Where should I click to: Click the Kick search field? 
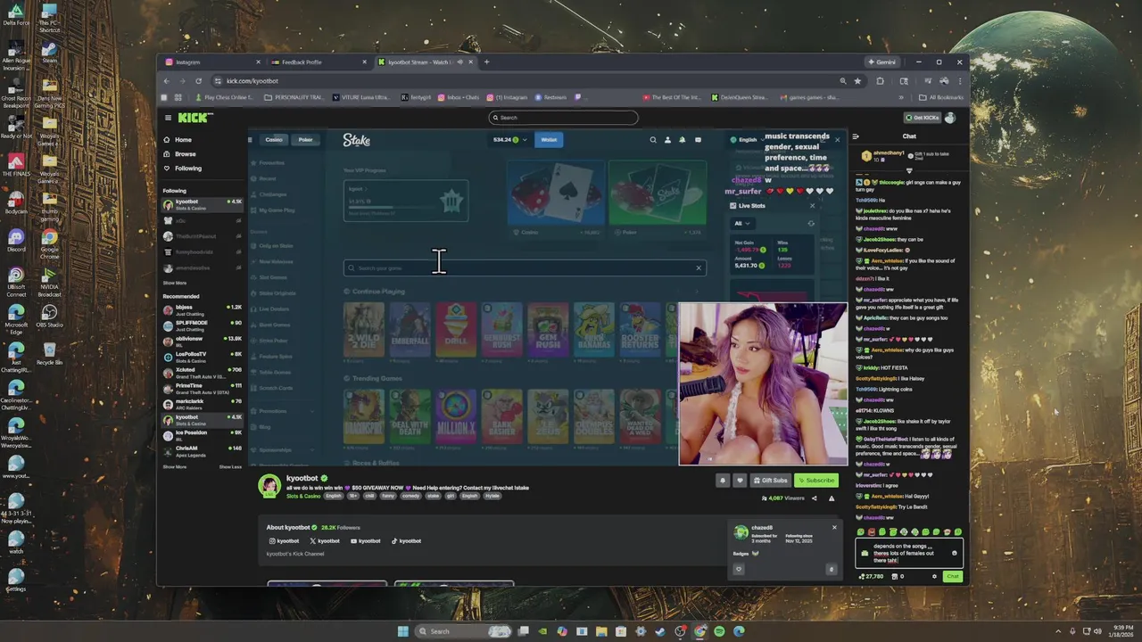[563, 118]
